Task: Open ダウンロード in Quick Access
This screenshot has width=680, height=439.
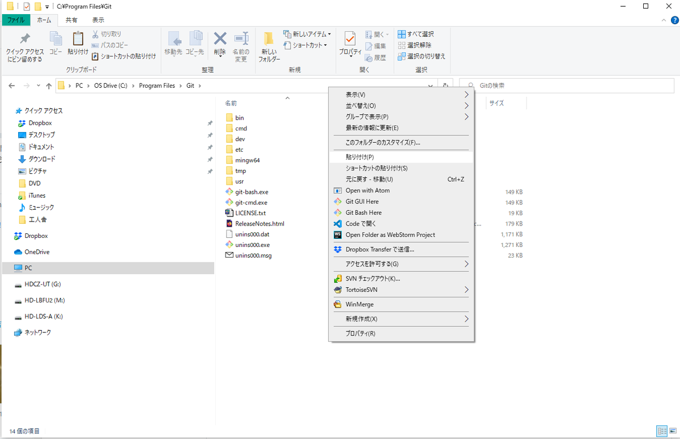Action: 37,159
